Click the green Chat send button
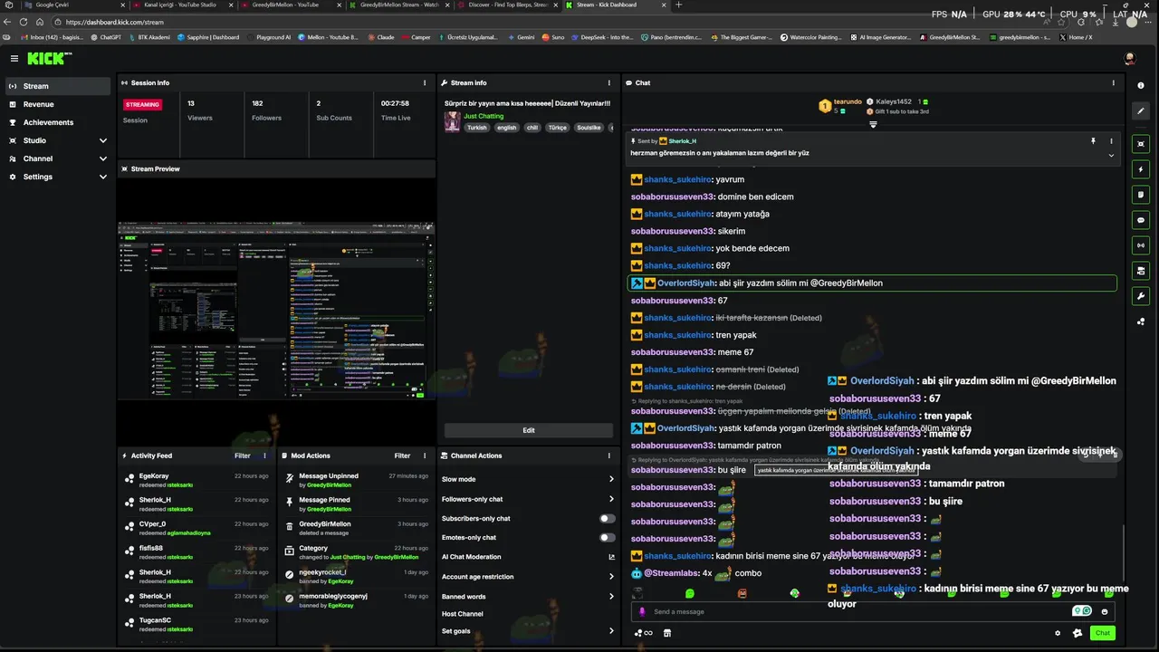 point(1103,633)
